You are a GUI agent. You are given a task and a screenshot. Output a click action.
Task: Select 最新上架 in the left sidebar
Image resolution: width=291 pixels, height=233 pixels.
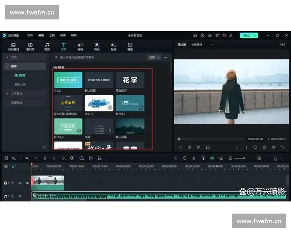20,84
